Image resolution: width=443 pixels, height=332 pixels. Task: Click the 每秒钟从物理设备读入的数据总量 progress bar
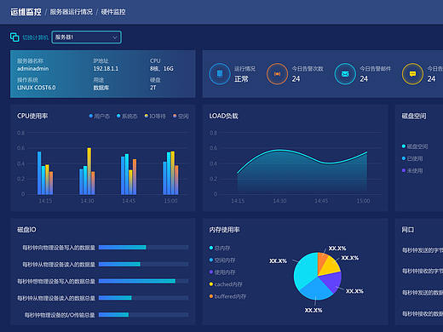point(143,298)
